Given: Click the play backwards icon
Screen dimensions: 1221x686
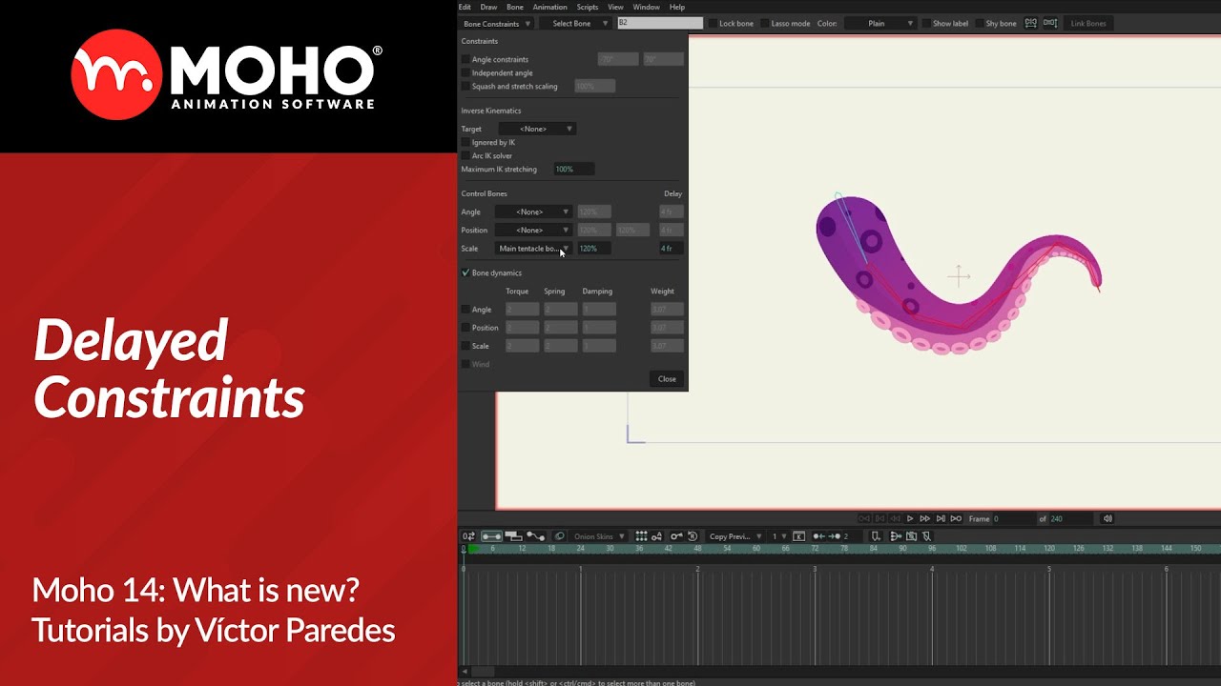Looking at the screenshot, I should [x=895, y=519].
